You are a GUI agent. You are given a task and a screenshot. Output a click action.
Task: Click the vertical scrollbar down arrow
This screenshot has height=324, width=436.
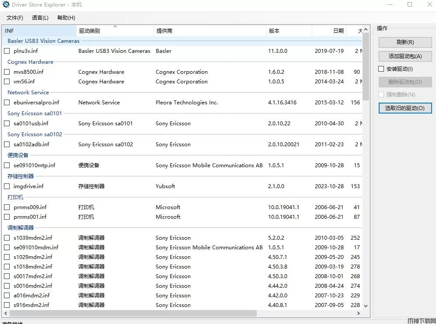click(x=366, y=306)
